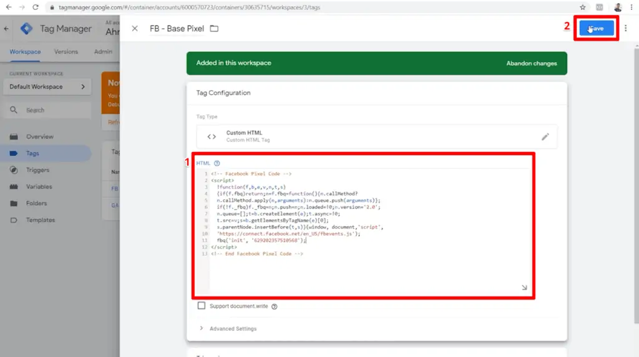Click the code editor resize handle
The width and height of the screenshot is (639, 357).
click(x=524, y=287)
